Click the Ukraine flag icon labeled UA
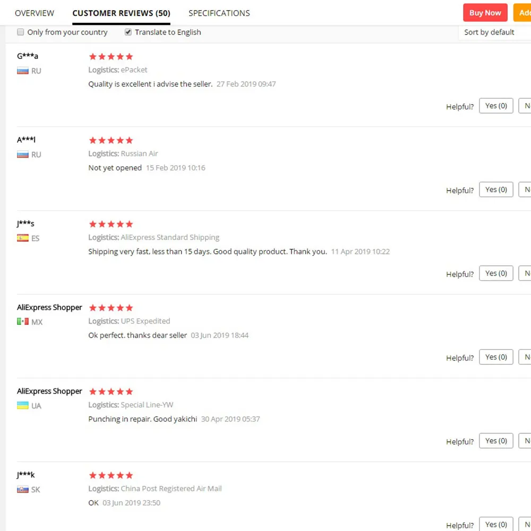531x531 pixels. pos(22,406)
